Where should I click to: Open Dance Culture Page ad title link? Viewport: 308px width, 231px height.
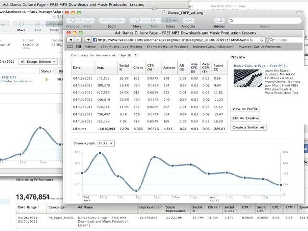pyautogui.click(x=261, y=66)
